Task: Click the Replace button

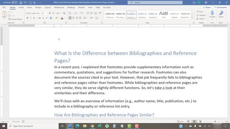Action: pos(201,15)
